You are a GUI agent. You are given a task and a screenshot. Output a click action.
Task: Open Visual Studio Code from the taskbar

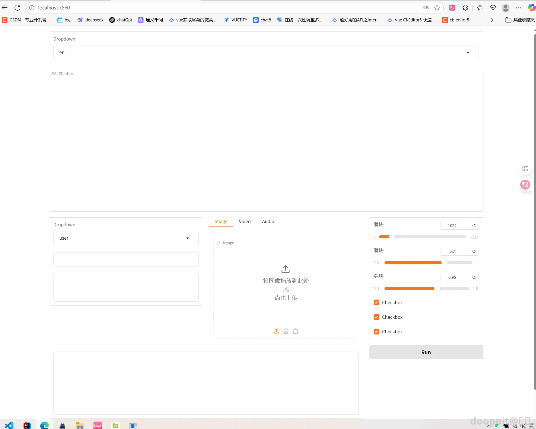(x=9, y=425)
